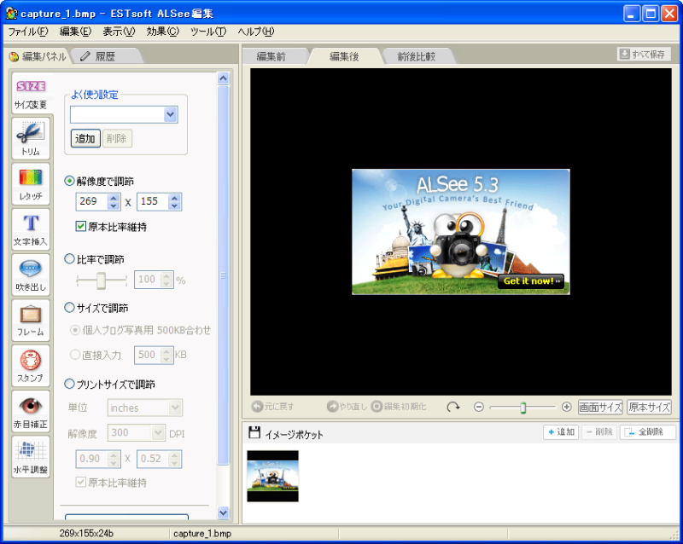Viewport: 683px width, 544px height.
Task: Activate 赤目補正 red-eye correction
Action: pyautogui.click(x=31, y=409)
